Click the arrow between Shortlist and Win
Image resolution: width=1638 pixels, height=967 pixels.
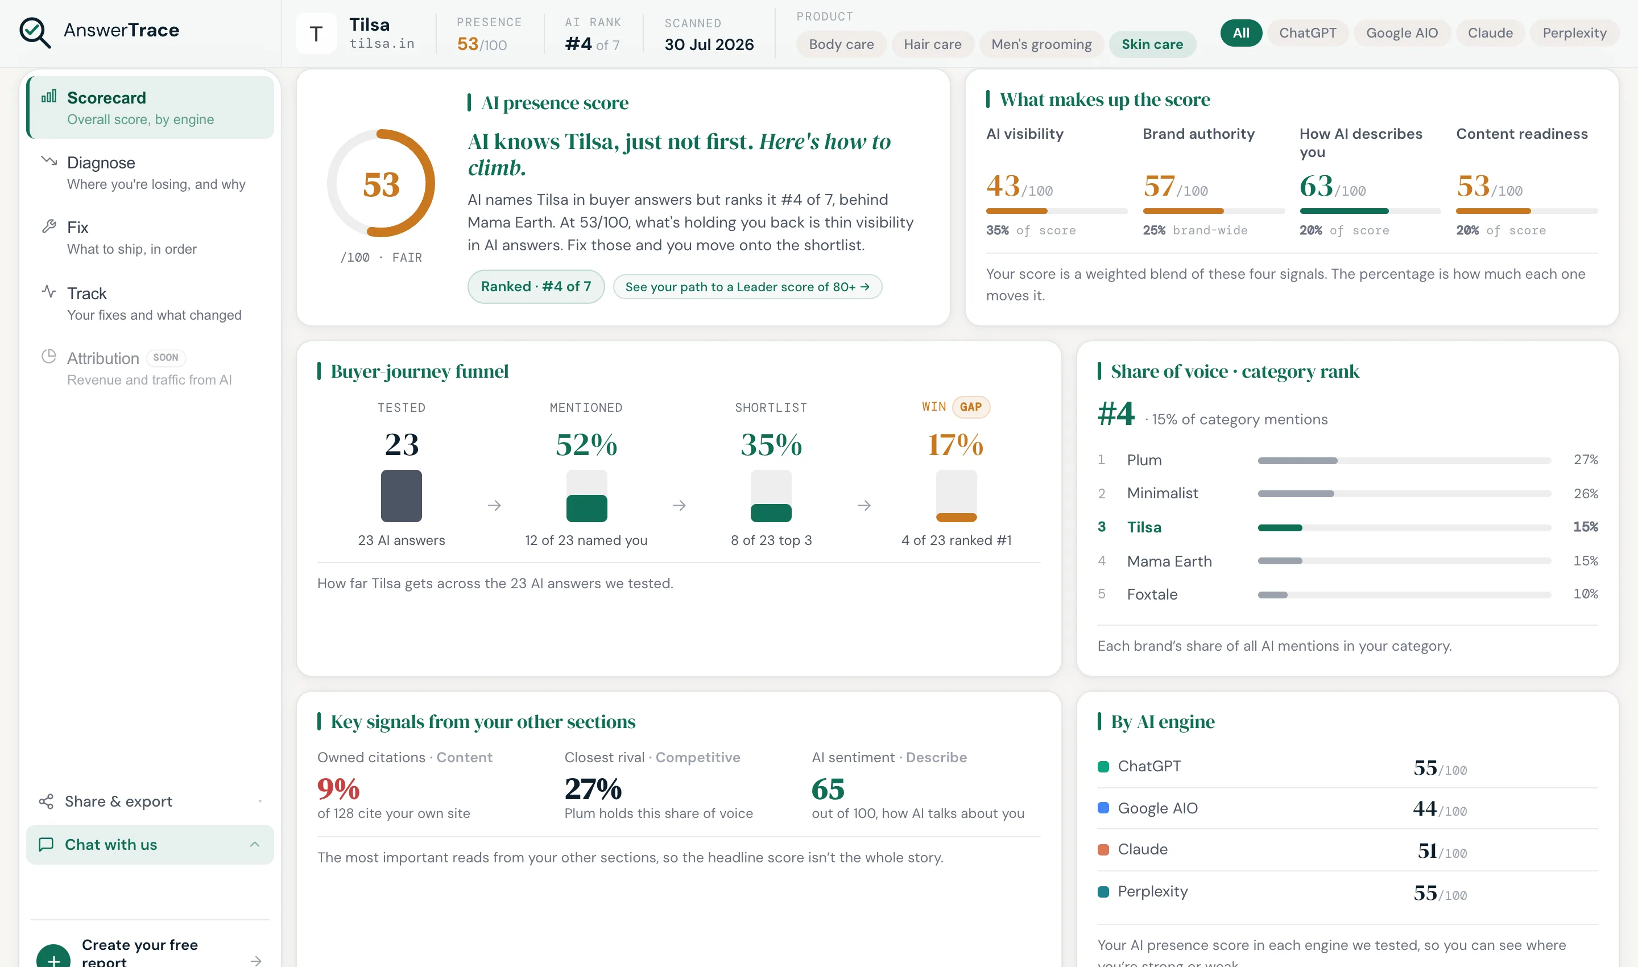pos(864,505)
